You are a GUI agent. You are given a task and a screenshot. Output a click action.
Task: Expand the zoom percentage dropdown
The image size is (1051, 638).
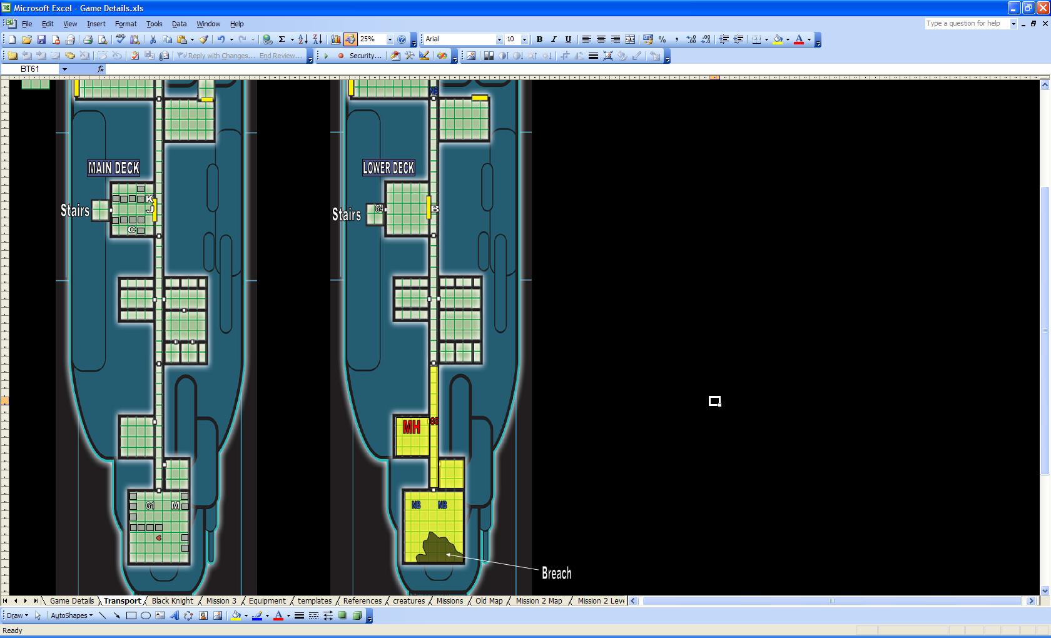(390, 39)
